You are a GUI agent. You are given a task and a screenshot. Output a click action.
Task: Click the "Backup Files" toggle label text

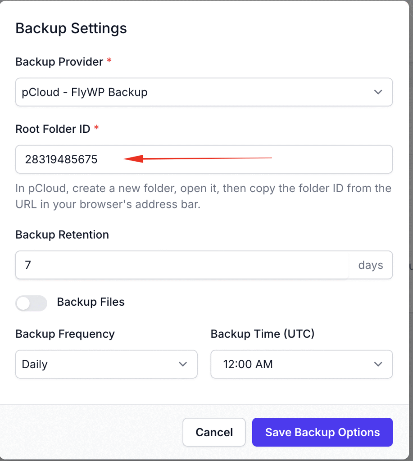91,302
